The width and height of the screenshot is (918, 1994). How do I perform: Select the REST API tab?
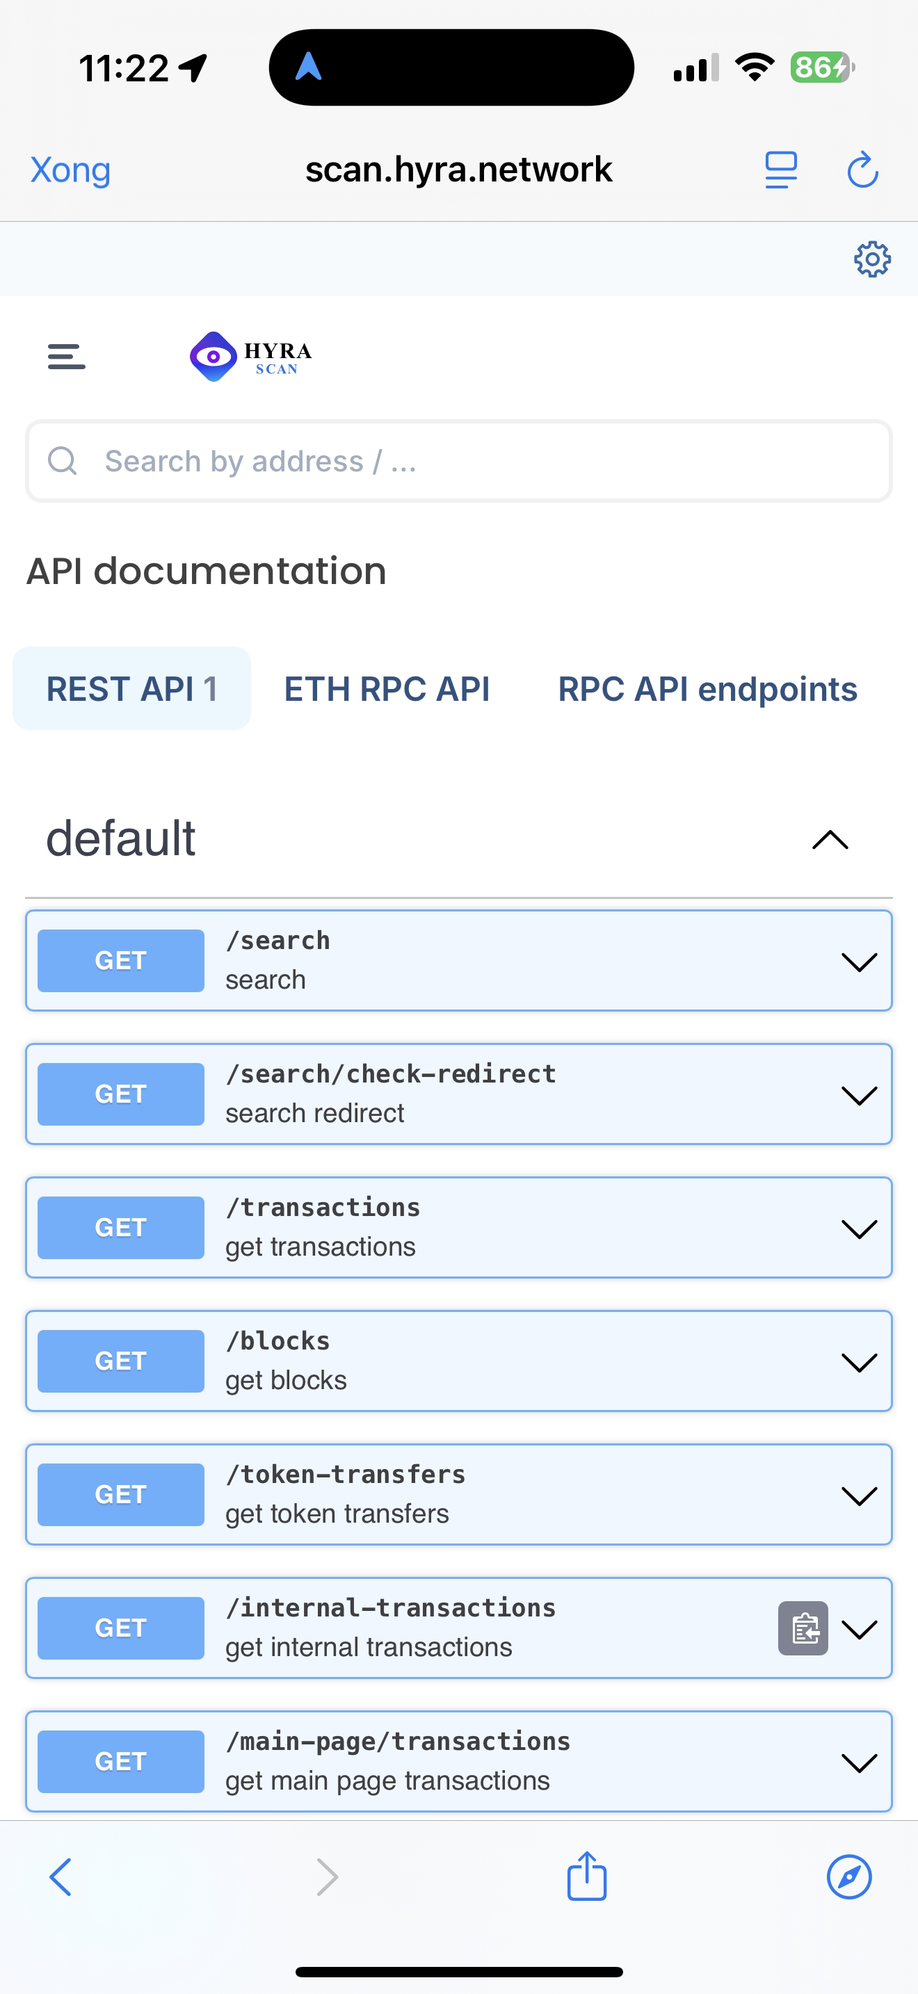click(x=131, y=689)
